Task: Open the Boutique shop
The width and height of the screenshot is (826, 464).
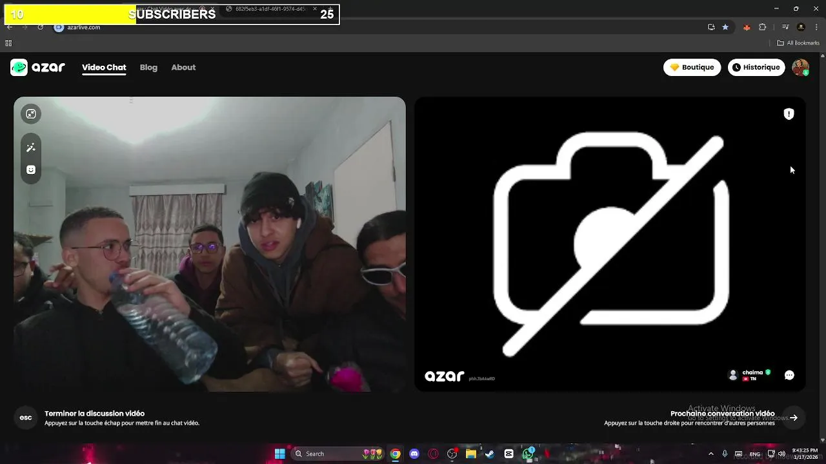Action: pos(692,67)
